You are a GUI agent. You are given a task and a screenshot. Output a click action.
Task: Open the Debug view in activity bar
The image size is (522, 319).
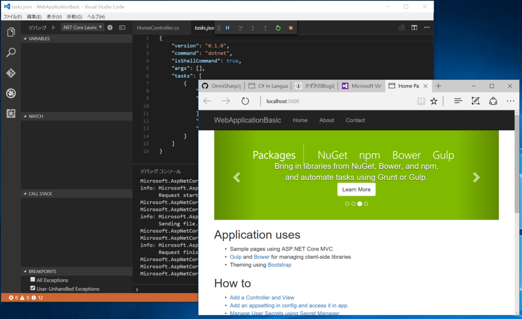(x=11, y=93)
